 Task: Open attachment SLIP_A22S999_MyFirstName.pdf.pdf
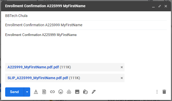[x=38, y=78]
